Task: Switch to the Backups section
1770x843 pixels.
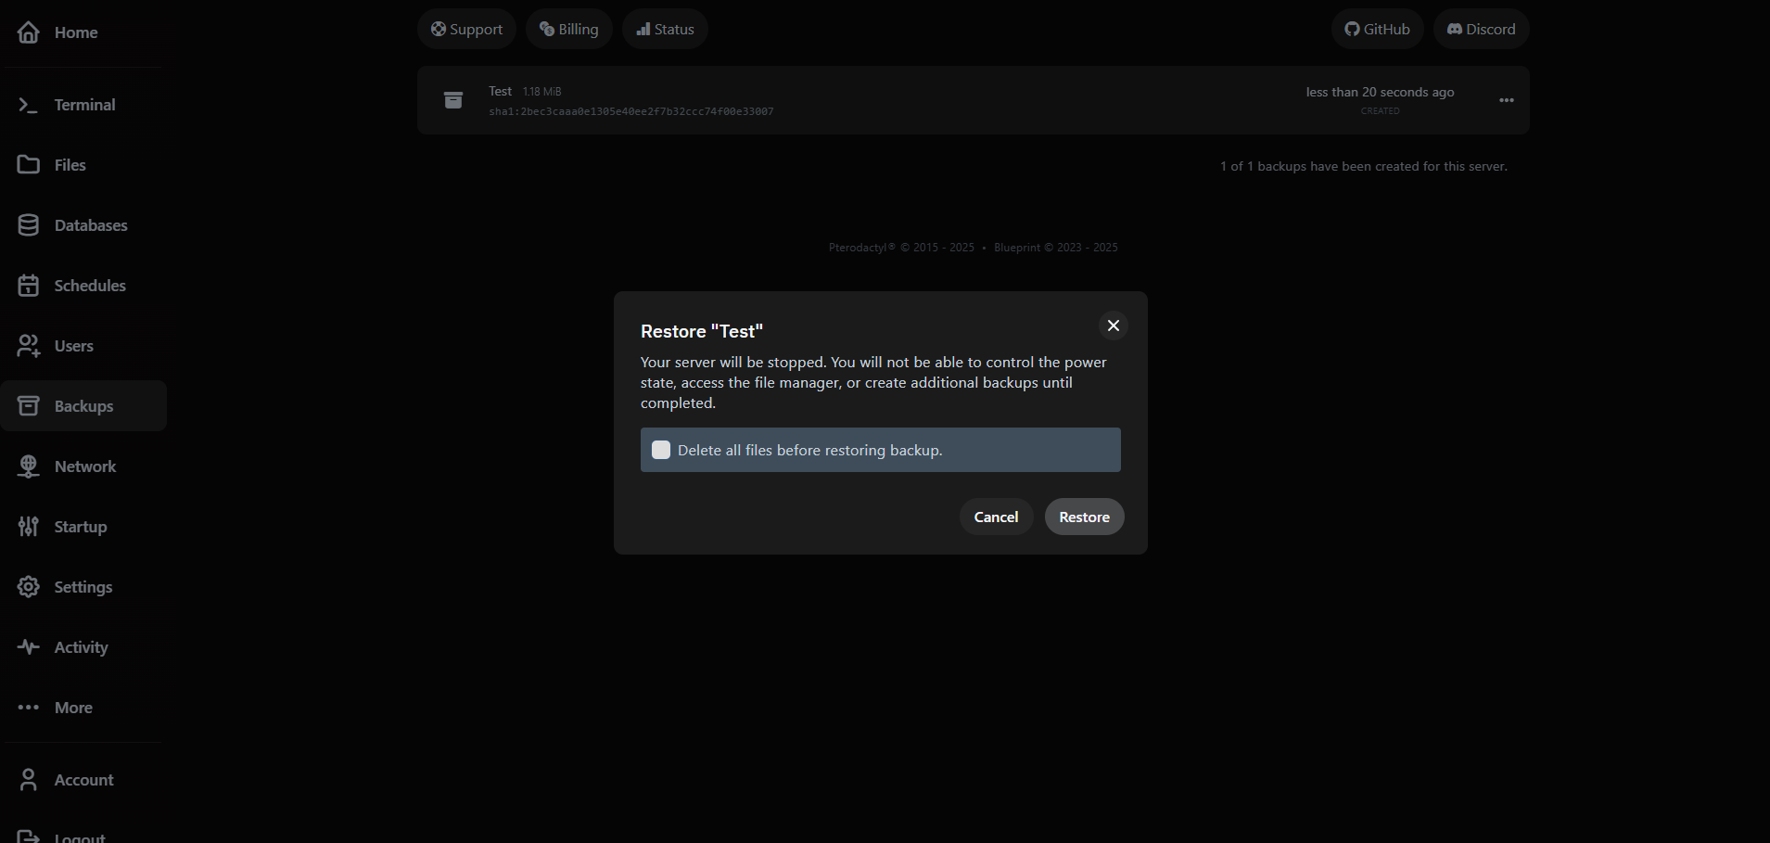Action: tap(83, 405)
